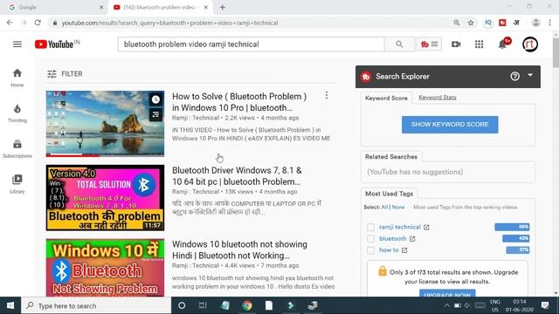
Task: Close the Google browser tab
Action: pyautogui.click(x=101, y=7)
